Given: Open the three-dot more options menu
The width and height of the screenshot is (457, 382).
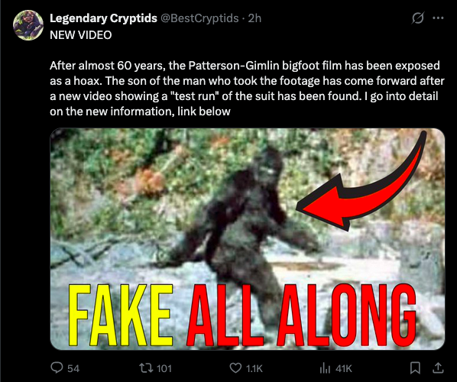Looking at the screenshot, I should pos(438,18).
